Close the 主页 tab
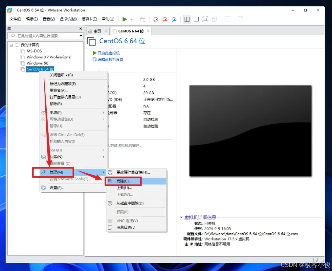 [106, 31]
